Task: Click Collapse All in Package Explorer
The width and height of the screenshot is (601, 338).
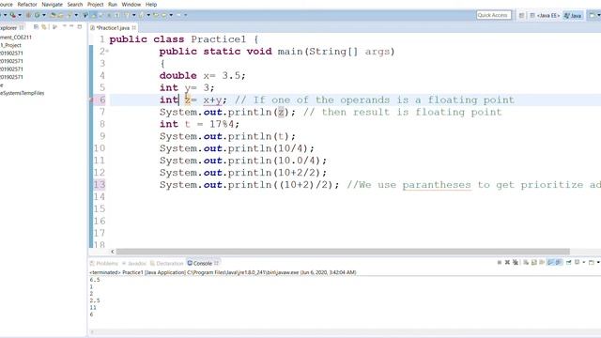Action: pyautogui.click(x=36, y=27)
